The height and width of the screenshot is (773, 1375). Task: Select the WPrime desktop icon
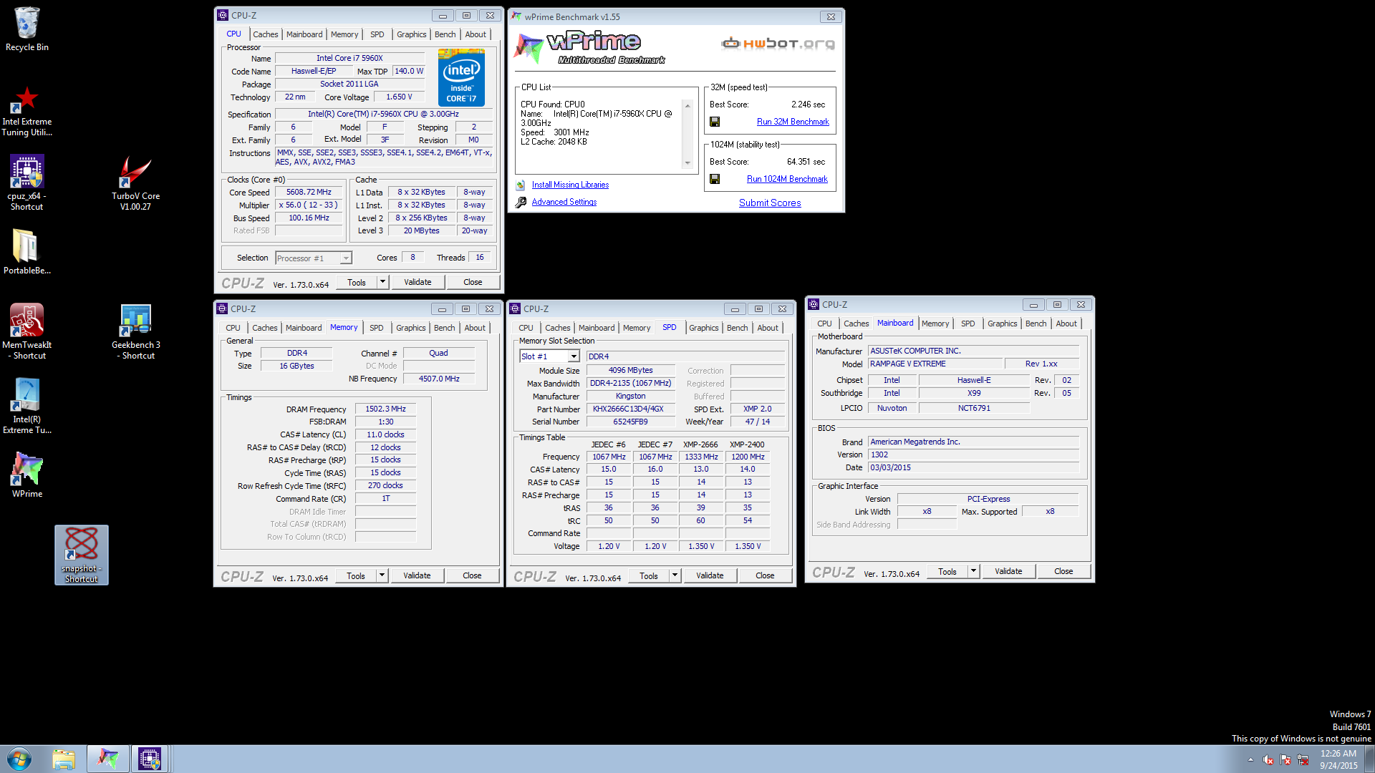click(26, 475)
